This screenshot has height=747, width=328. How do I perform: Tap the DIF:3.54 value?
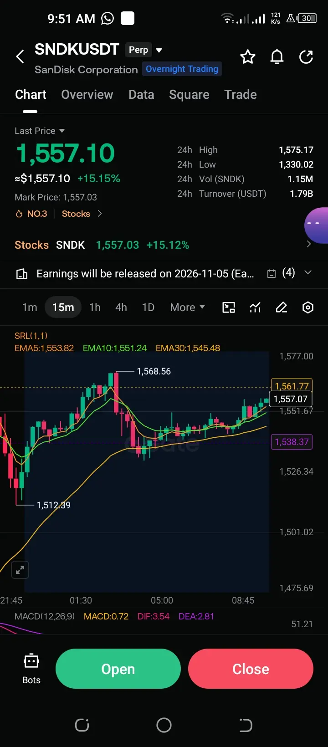pyautogui.click(x=154, y=616)
